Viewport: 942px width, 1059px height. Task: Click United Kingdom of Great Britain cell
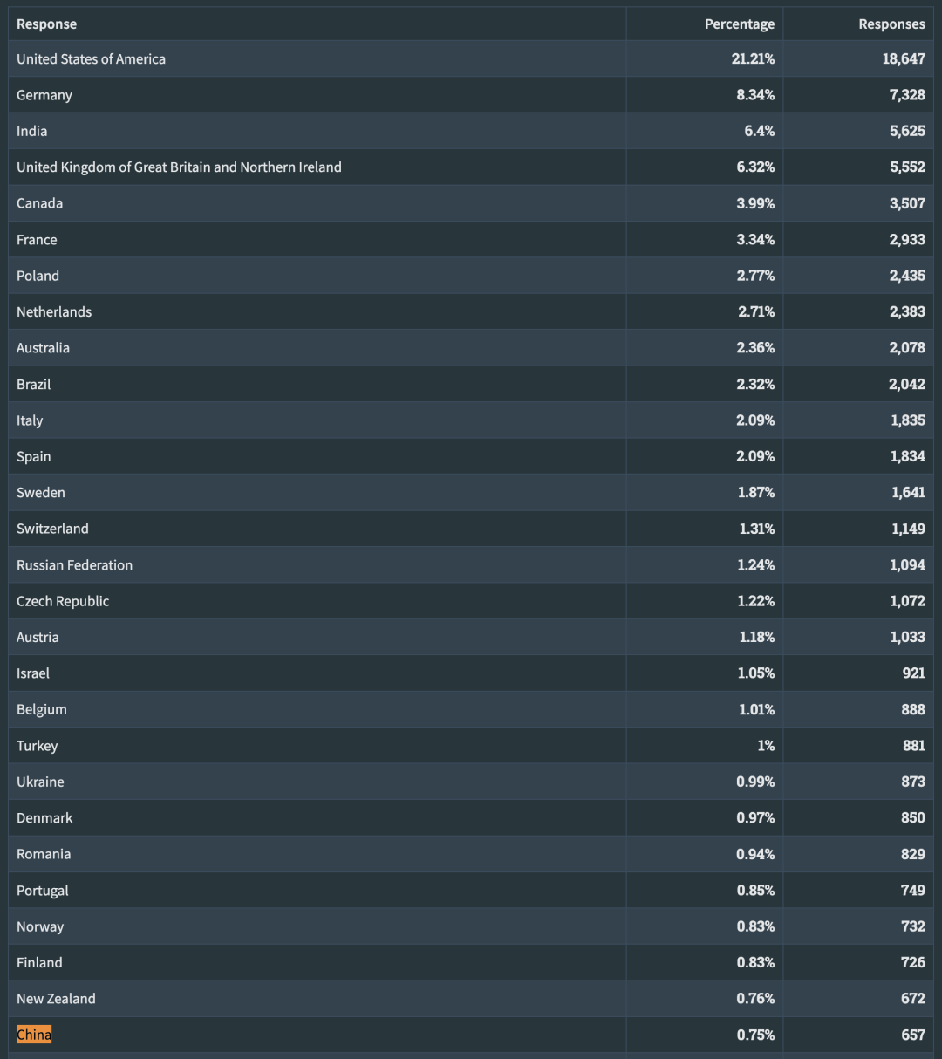coord(179,167)
